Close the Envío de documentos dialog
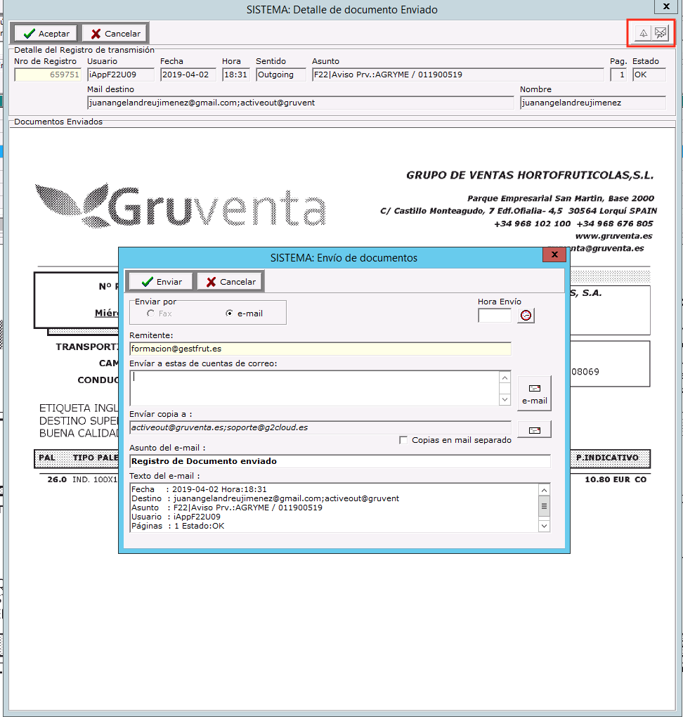The image size is (683, 717). pos(554,254)
